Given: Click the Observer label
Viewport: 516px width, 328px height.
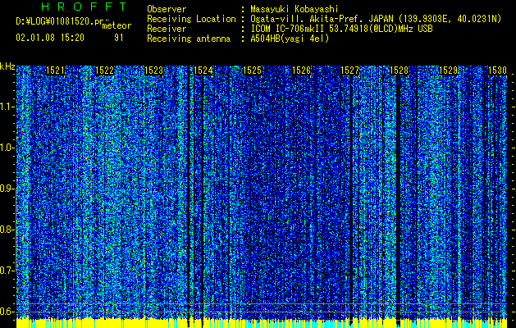Looking at the screenshot, I should pos(167,9).
